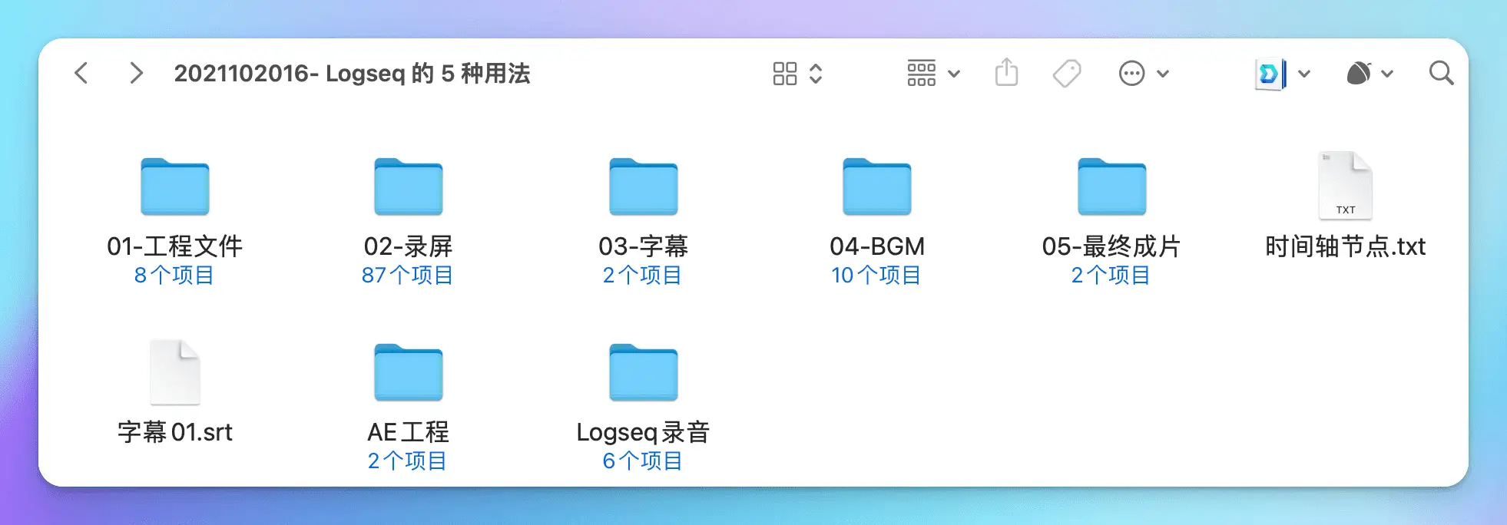Click 2 个项目 under AE 工程
1507x525 pixels.
click(x=408, y=461)
